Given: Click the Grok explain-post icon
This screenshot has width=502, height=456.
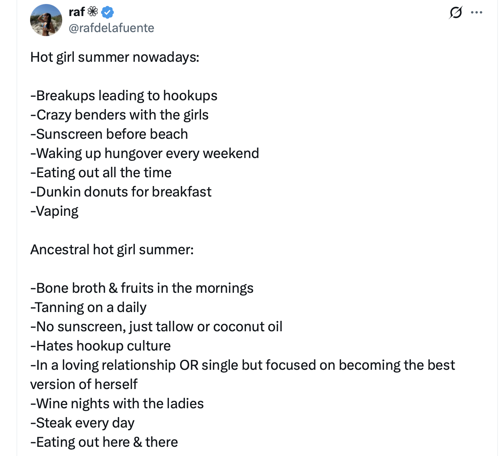Looking at the screenshot, I should 455,12.
